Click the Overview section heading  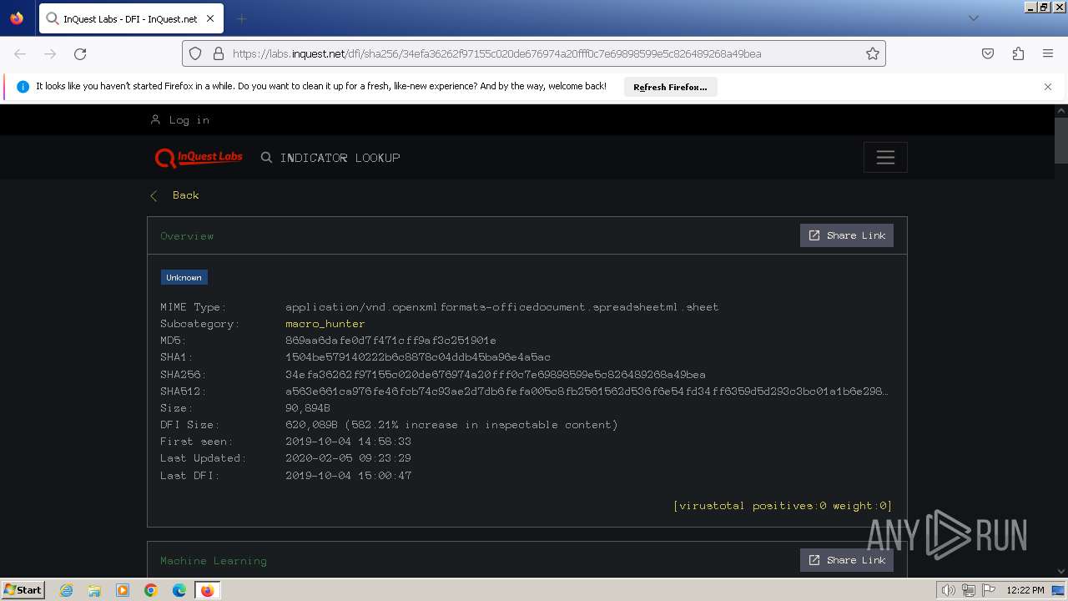coord(187,236)
